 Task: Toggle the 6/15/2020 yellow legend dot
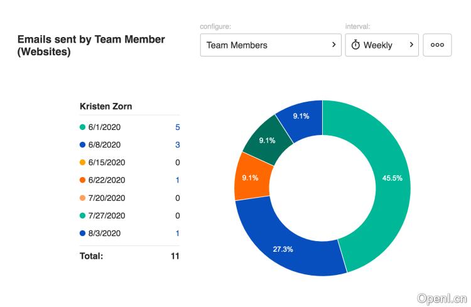point(82,163)
